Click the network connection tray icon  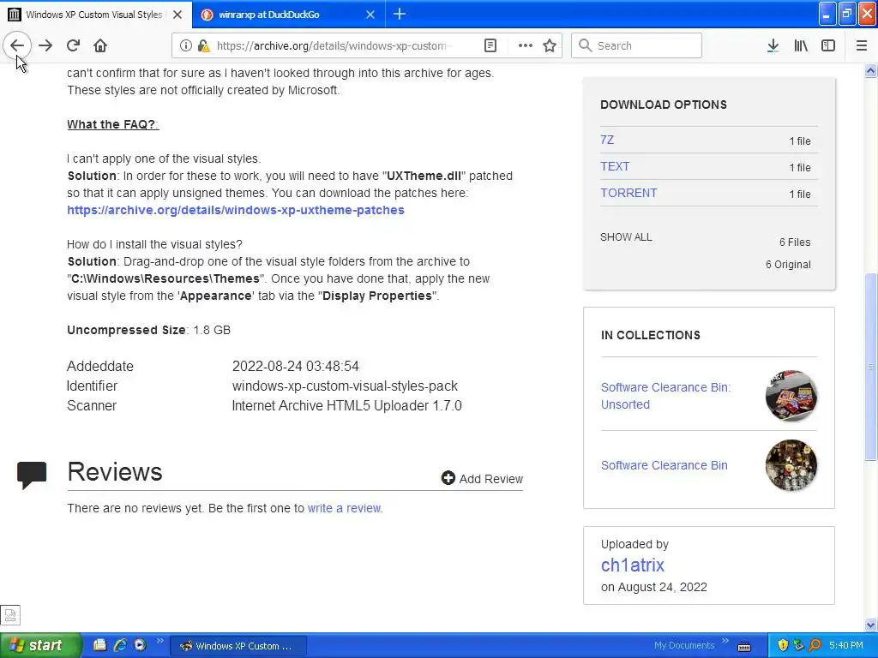(x=798, y=645)
